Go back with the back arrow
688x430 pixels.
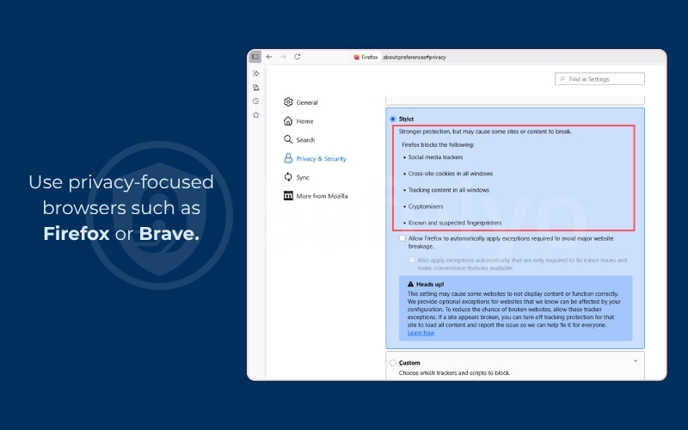[269, 57]
